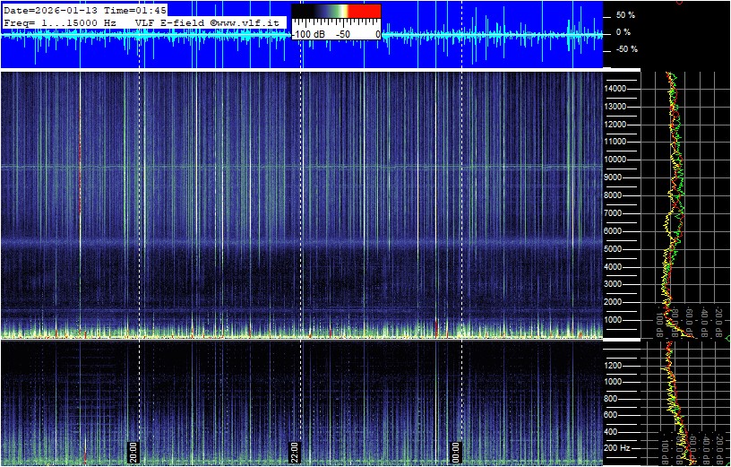Click the -50 mark on color scale
The height and width of the screenshot is (467, 731).
pos(342,33)
